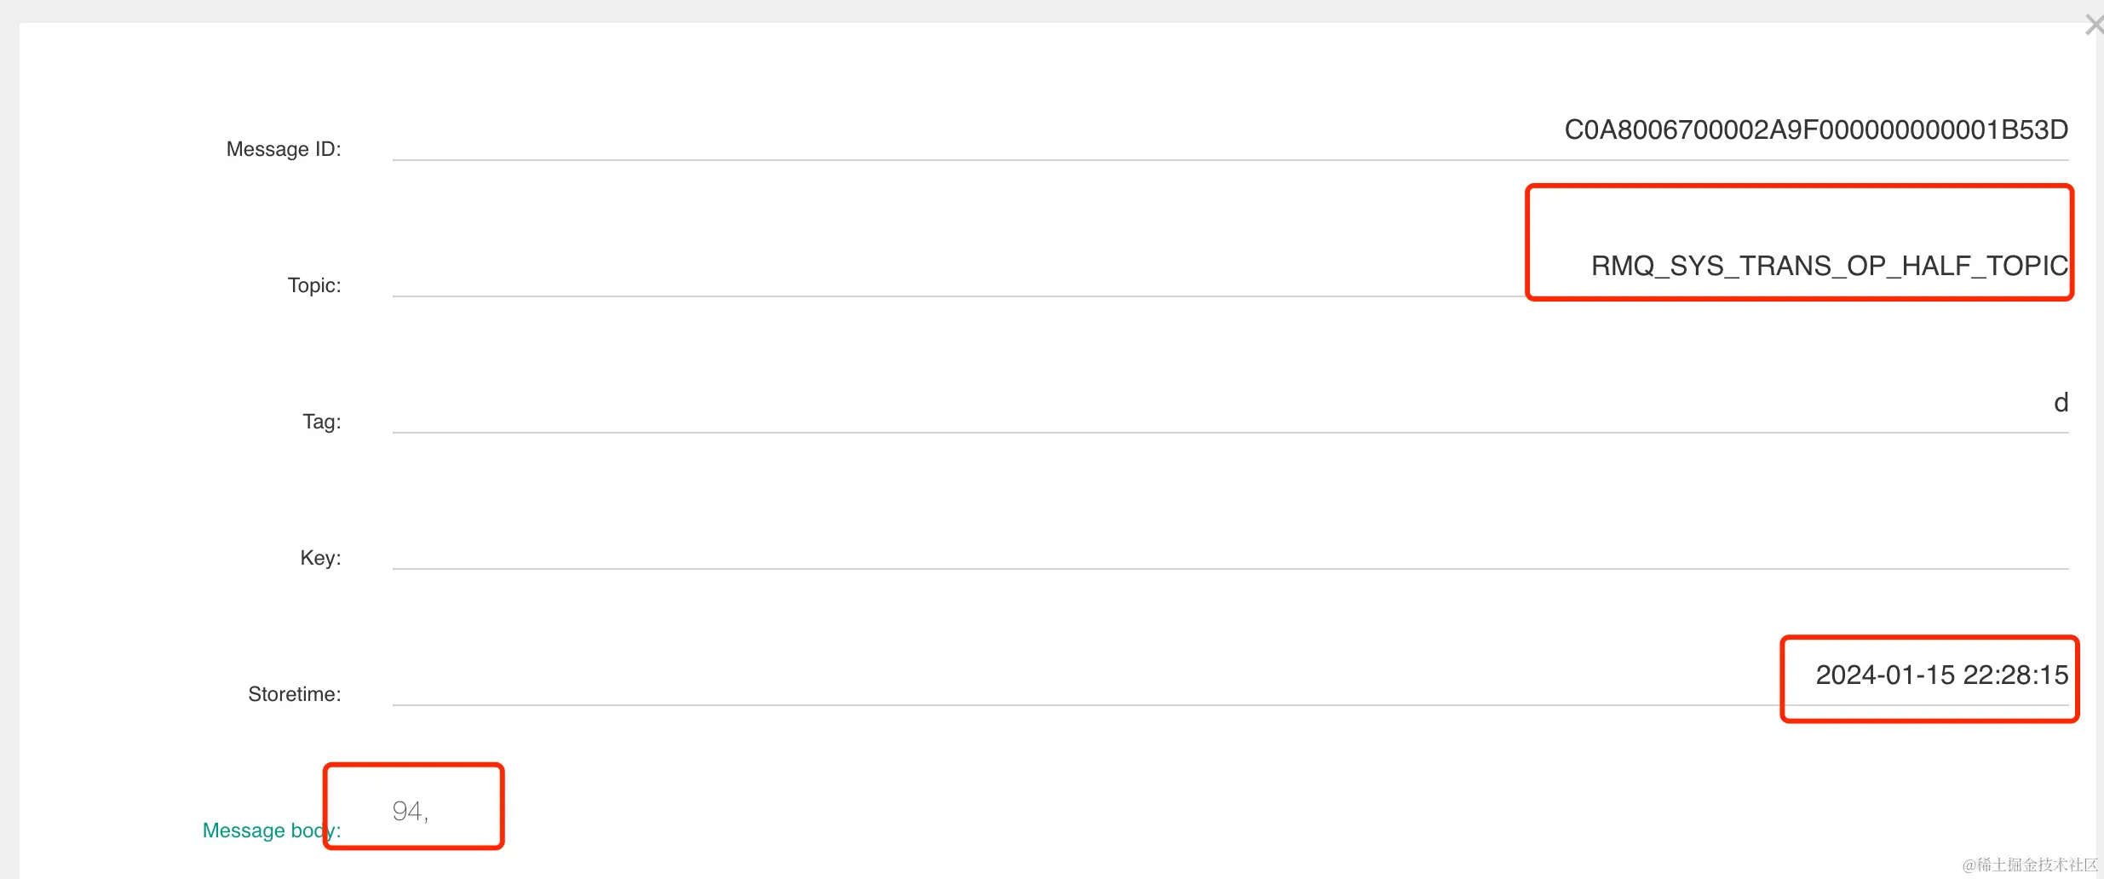Screen dimensions: 2104x879
Task: Close the message detail dialog
Action: (2093, 26)
